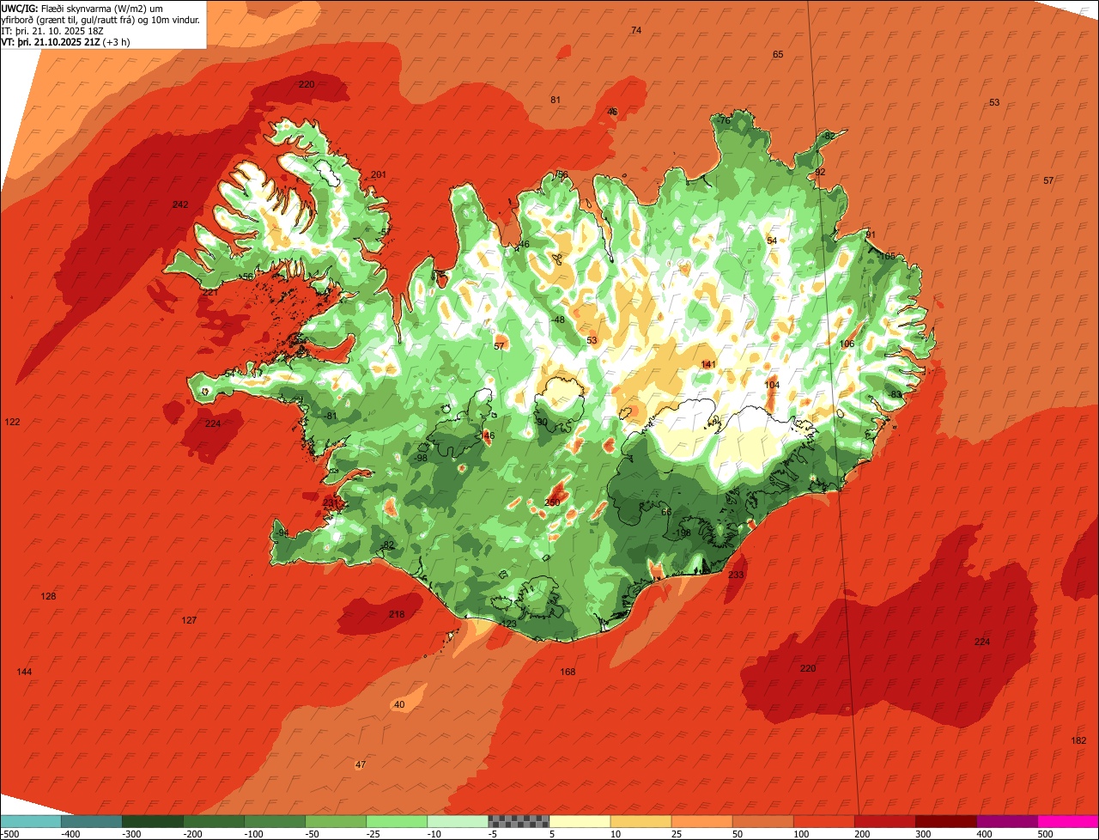The height and width of the screenshot is (840, 1099).
Task: Click the map value "76"
Action: click(x=724, y=121)
